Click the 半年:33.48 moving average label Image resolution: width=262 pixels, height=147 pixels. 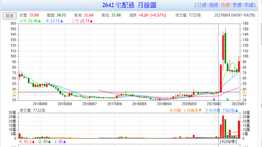30,21
